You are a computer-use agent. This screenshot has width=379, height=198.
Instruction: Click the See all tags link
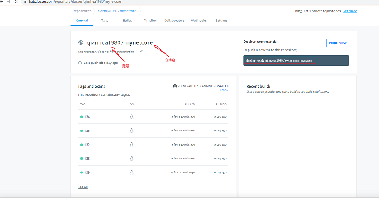tap(83, 187)
